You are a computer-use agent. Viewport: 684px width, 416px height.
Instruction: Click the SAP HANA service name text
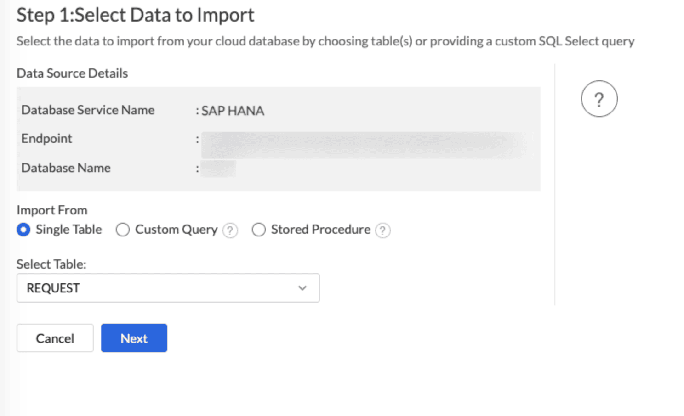233,111
